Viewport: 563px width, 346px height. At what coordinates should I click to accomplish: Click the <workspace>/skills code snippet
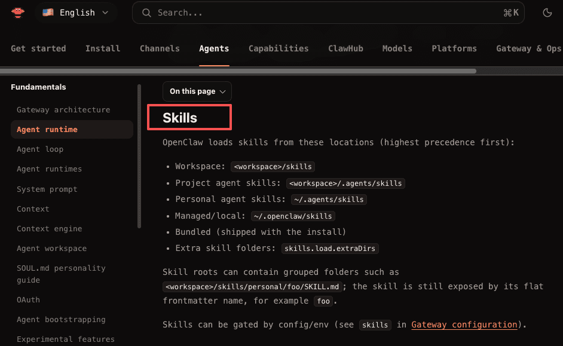coord(273,167)
